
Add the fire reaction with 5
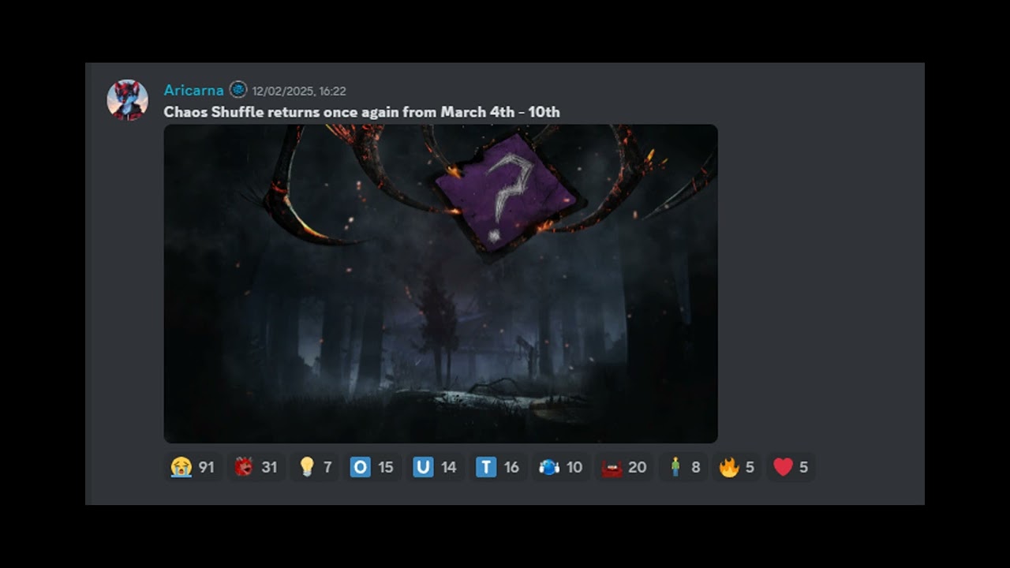click(x=737, y=467)
